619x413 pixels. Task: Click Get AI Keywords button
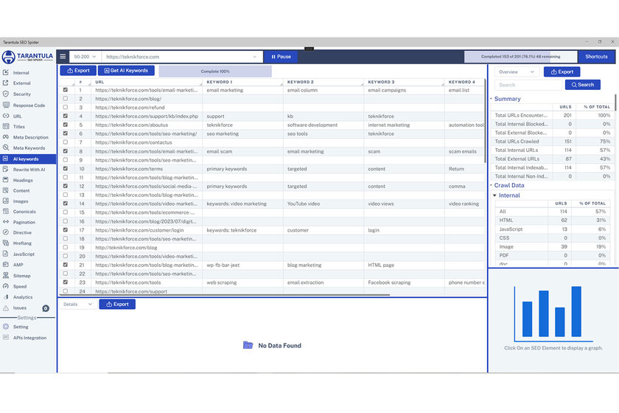point(126,70)
